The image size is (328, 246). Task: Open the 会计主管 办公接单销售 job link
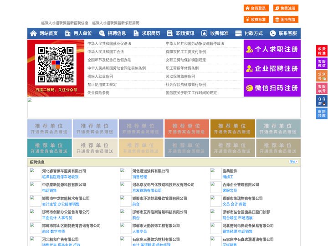coord(61,204)
